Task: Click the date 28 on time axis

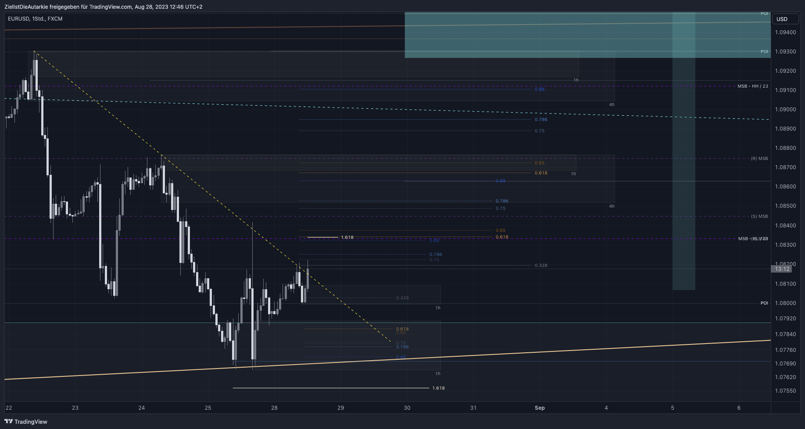Action: (x=274, y=408)
